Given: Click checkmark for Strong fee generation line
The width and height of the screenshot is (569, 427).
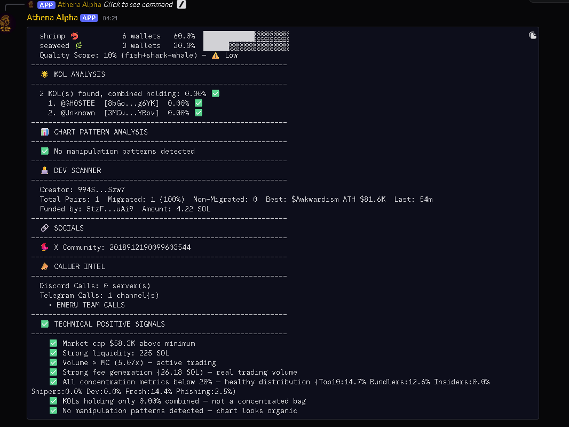Looking at the screenshot, I should pos(53,372).
